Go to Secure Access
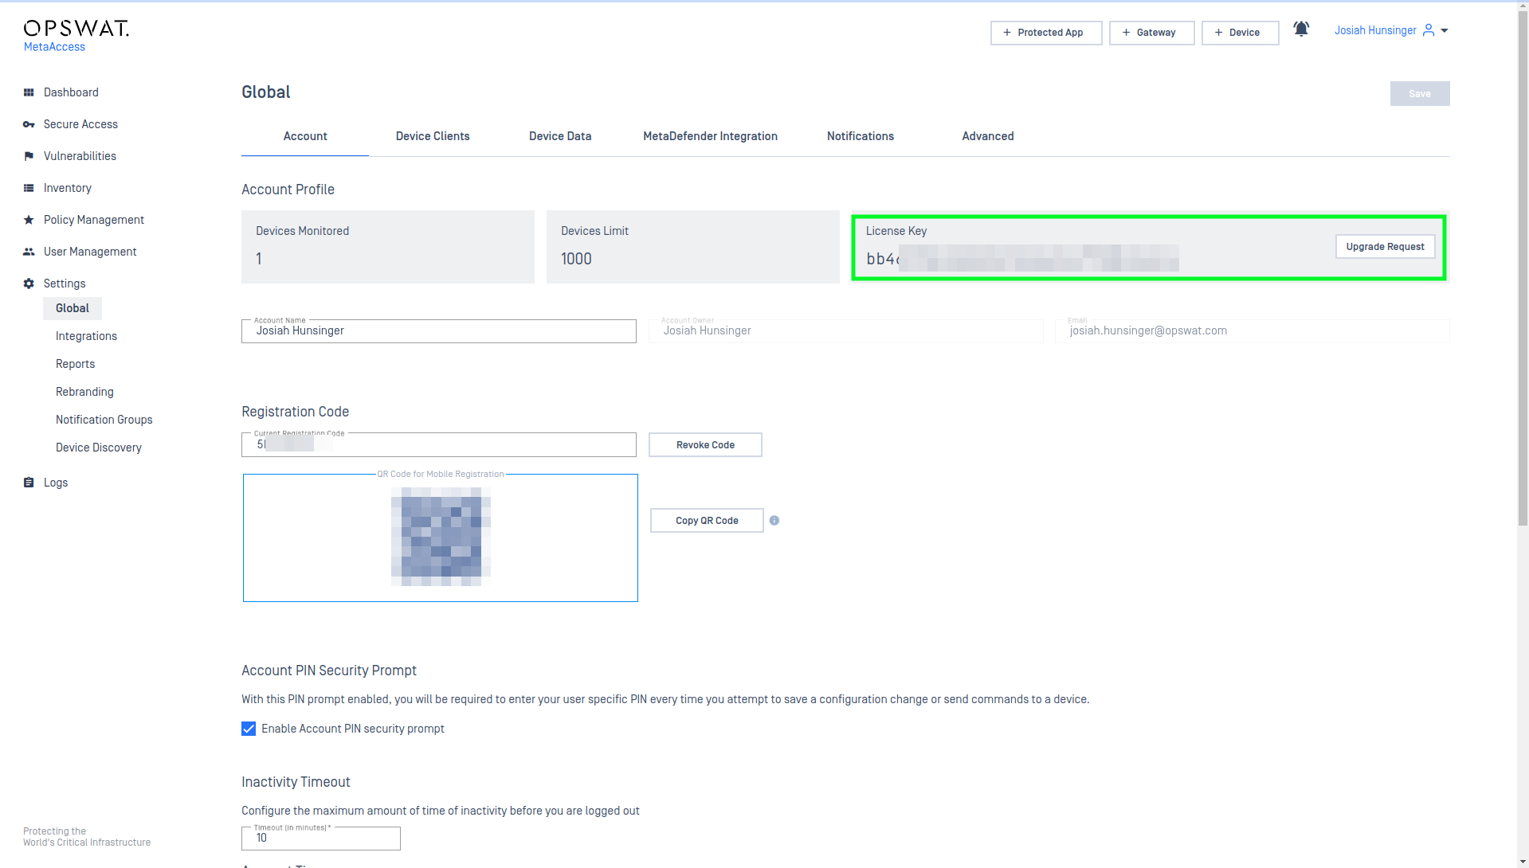This screenshot has width=1529, height=868. (x=80, y=124)
